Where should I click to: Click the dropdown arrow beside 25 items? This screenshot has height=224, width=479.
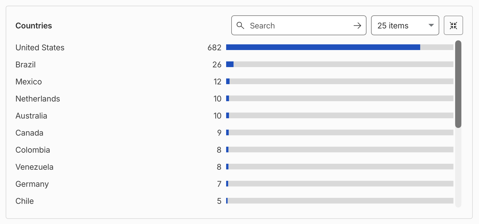click(431, 25)
